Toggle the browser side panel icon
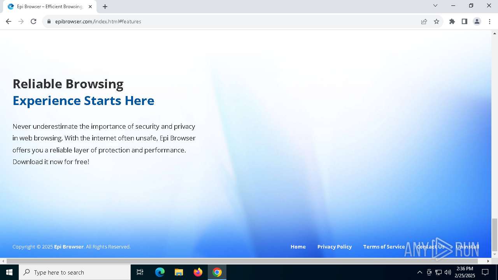Viewport: 498px width, 280px height. (465, 21)
